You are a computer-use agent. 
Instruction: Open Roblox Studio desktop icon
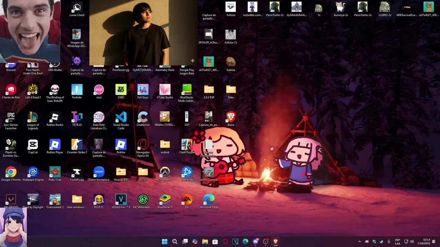tap(55, 119)
